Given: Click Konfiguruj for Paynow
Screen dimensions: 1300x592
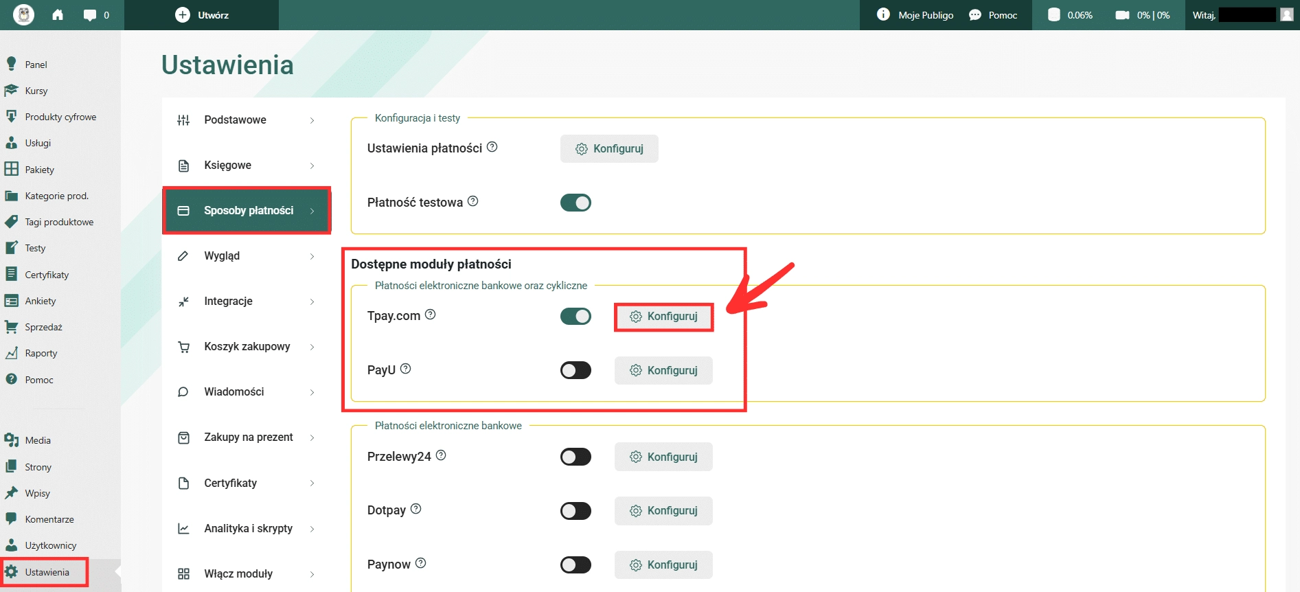Looking at the screenshot, I should coord(663,565).
